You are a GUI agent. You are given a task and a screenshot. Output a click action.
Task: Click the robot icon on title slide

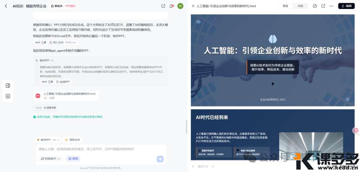198,22
